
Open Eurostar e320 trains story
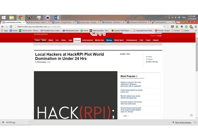click(131, 103)
